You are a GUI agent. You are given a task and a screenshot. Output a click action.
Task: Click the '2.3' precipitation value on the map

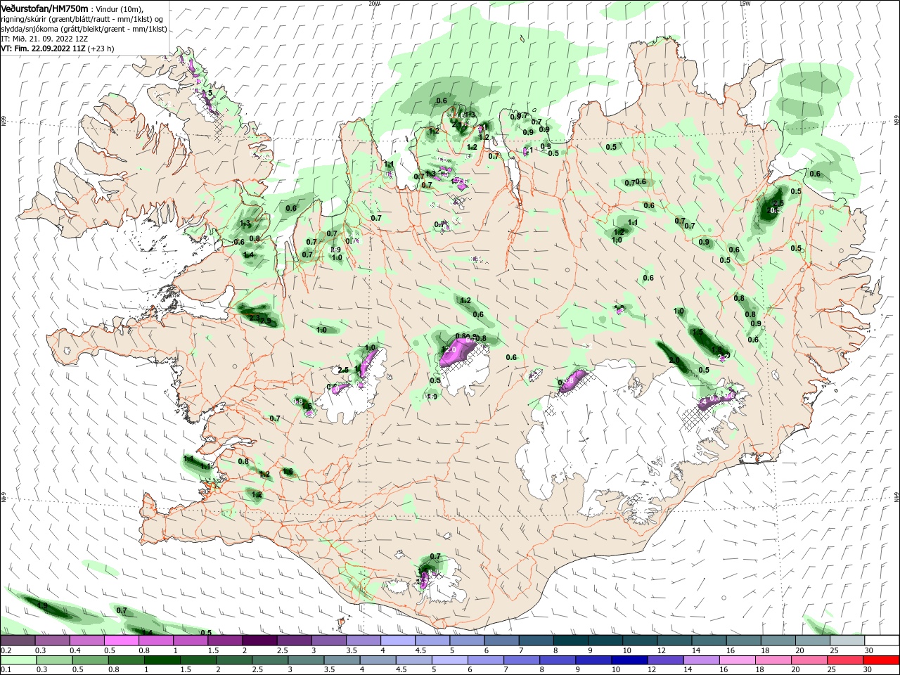point(255,318)
